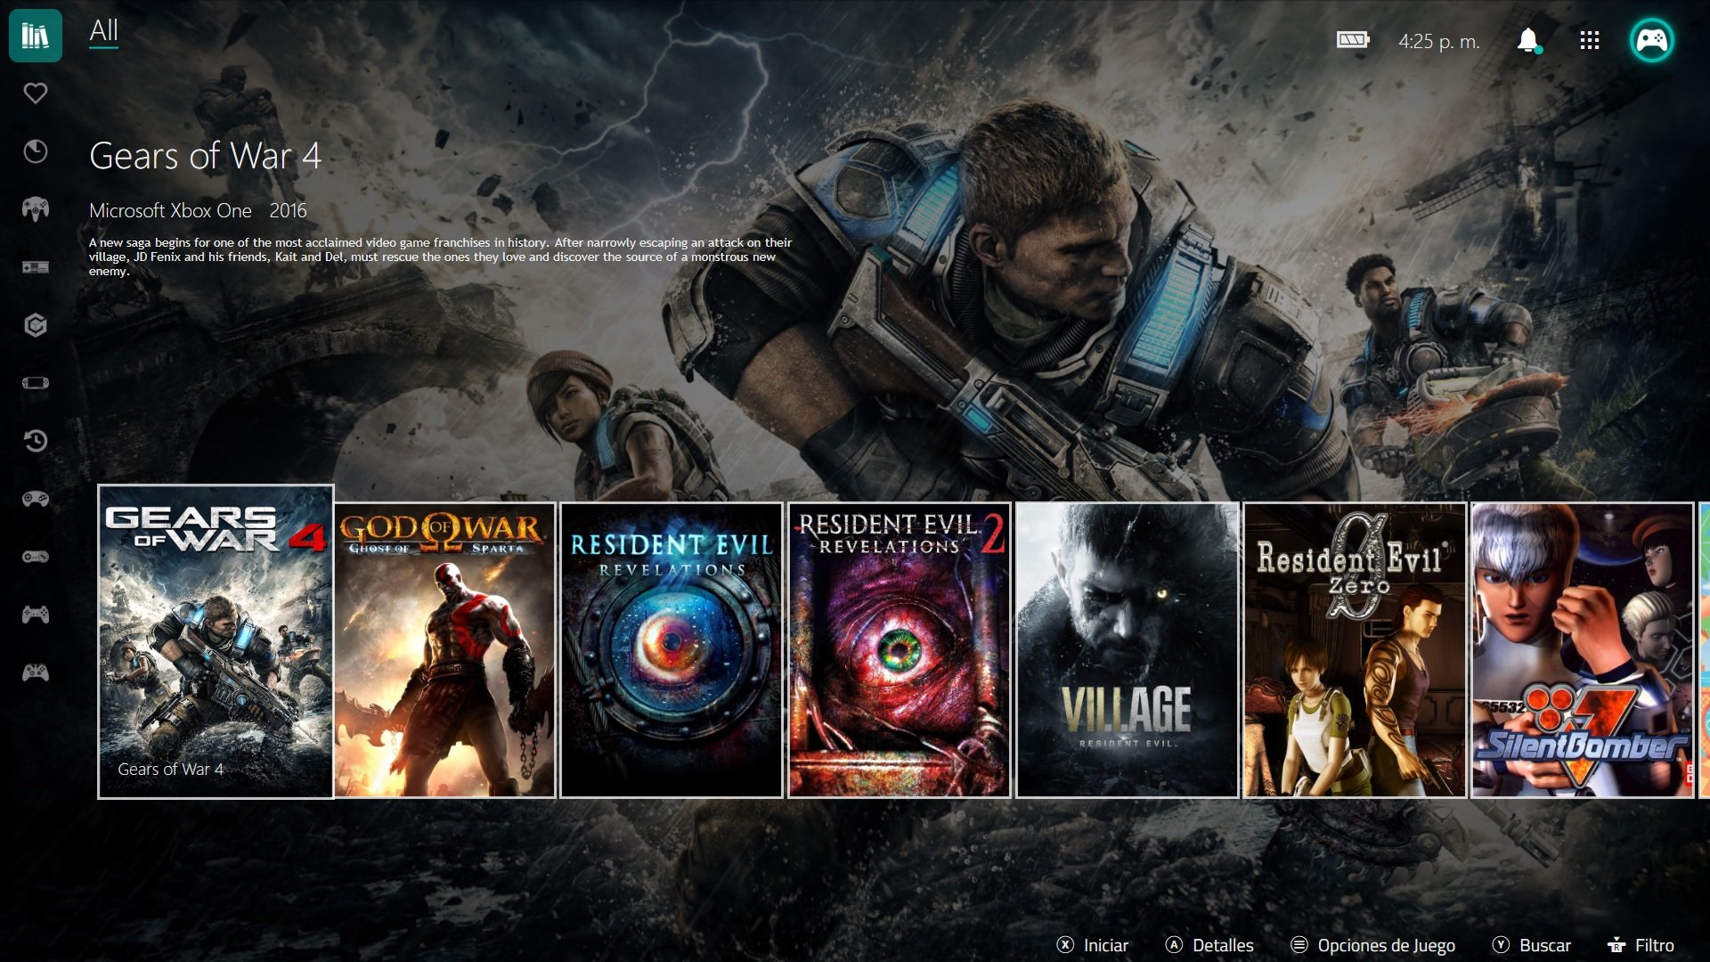Check the battery status icon
The width and height of the screenshot is (1710, 962).
1353,40
